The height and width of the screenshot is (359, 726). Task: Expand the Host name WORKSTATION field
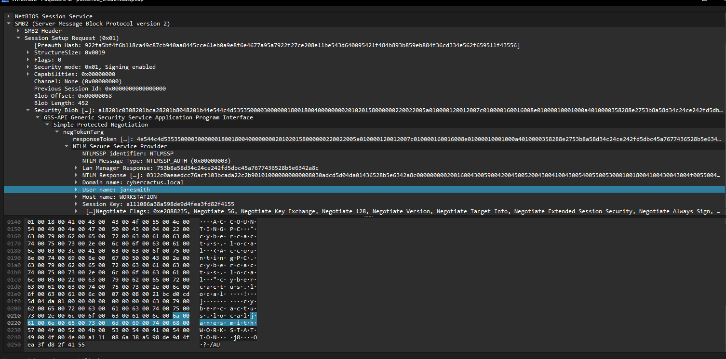[76, 197]
